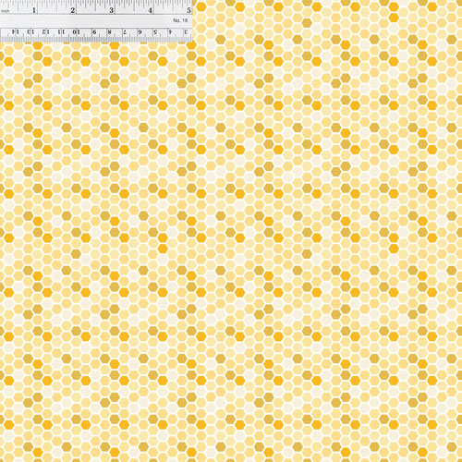Click the upside-down 13 centimeter mark
Viewport: 462px width, 462px height.
(30, 31)
